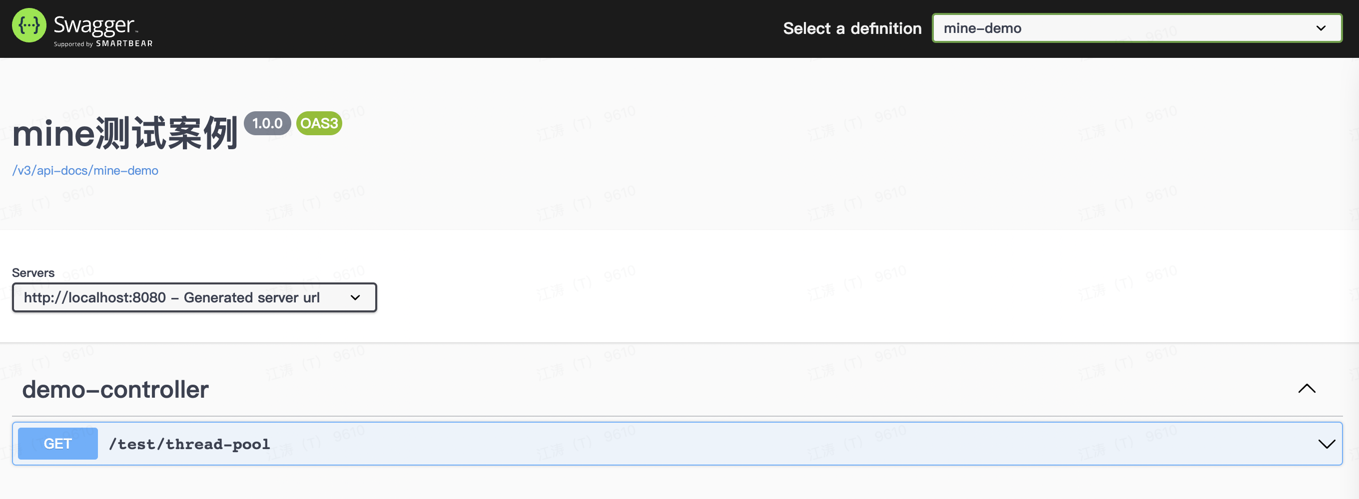Click the 1.0.0 version badge
Image resolution: width=1359 pixels, height=499 pixels.
coord(267,123)
